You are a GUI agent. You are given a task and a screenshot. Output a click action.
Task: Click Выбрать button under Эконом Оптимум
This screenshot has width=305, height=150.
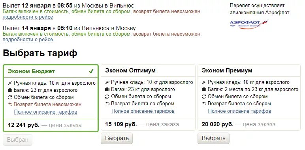(117, 138)
